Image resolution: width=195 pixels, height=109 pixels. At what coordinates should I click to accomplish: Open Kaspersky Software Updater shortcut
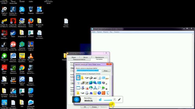22,46
